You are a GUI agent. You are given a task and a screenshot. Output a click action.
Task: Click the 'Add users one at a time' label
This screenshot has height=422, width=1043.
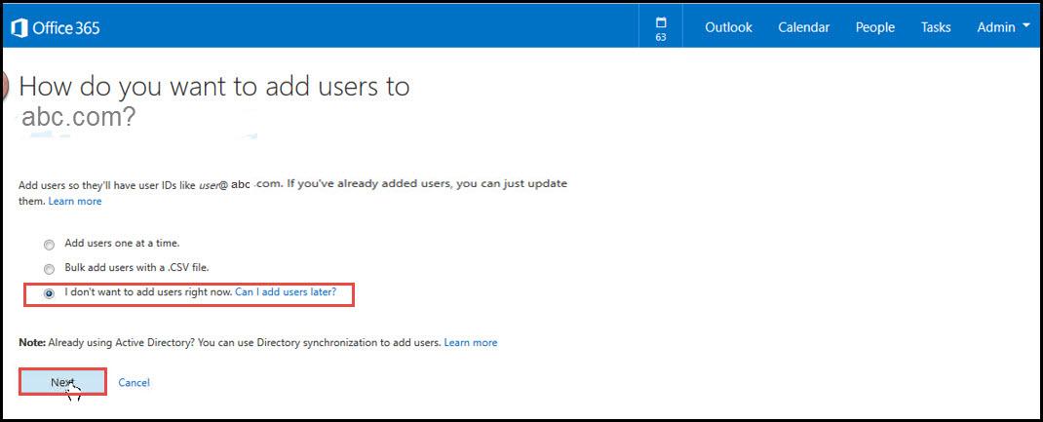coord(122,244)
